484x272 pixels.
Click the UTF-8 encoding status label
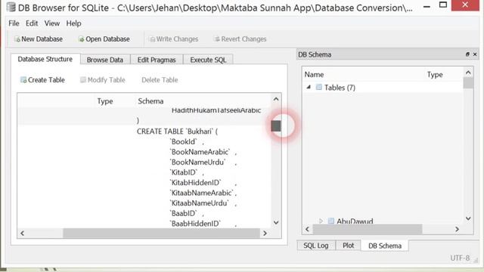pos(460,258)
